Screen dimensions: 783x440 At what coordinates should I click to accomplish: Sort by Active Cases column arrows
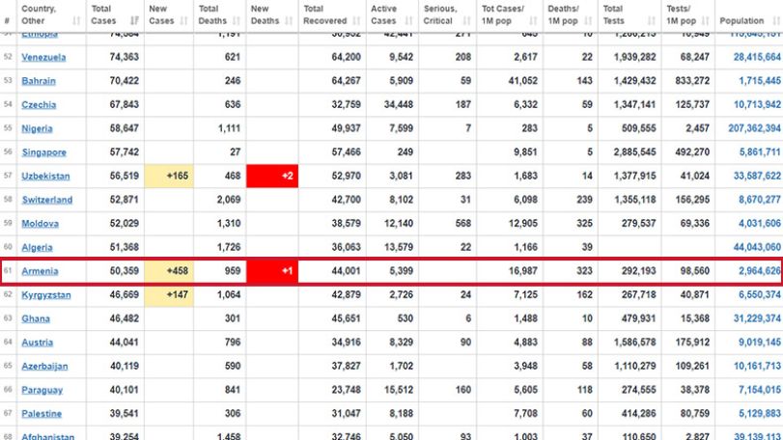point(409,21)
